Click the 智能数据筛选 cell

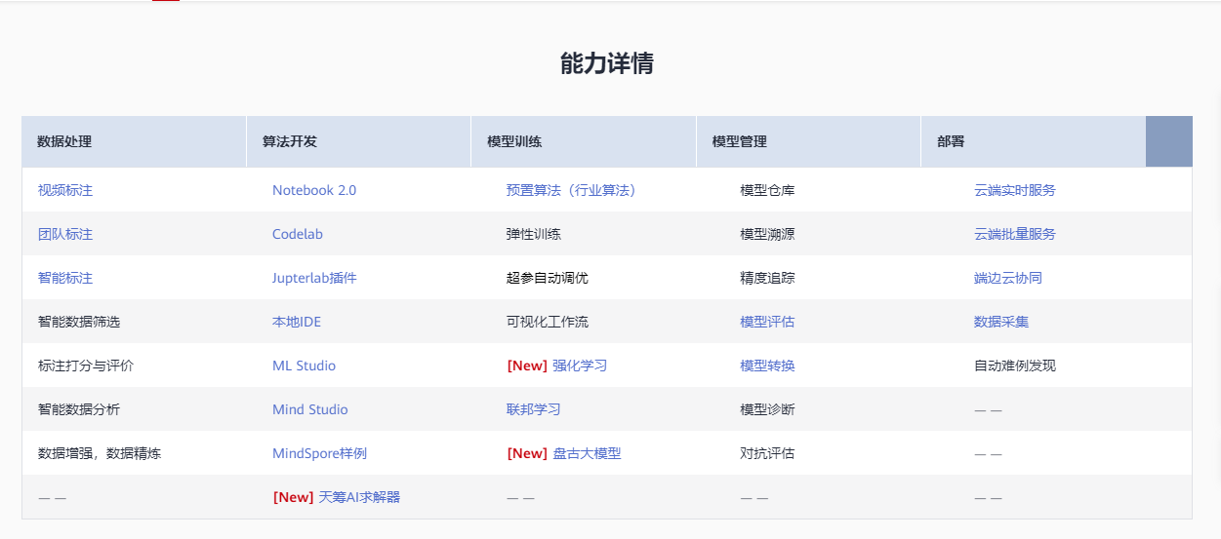click(79, 322)
